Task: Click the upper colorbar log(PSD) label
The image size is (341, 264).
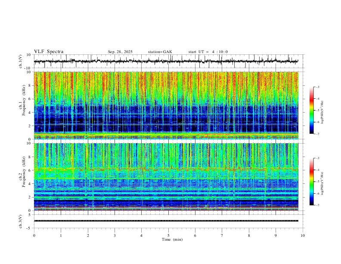Action: pyautogui.click(x=322, y=113)
